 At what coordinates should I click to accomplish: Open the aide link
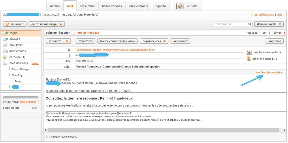pyautogui.click(x=280, y=15)
